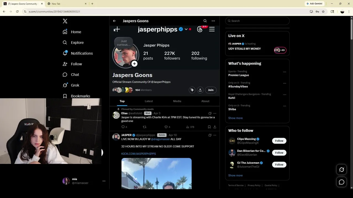Like Elias's pinned post
This screenshot has height=198, width=353.
[x=167, y=127]
